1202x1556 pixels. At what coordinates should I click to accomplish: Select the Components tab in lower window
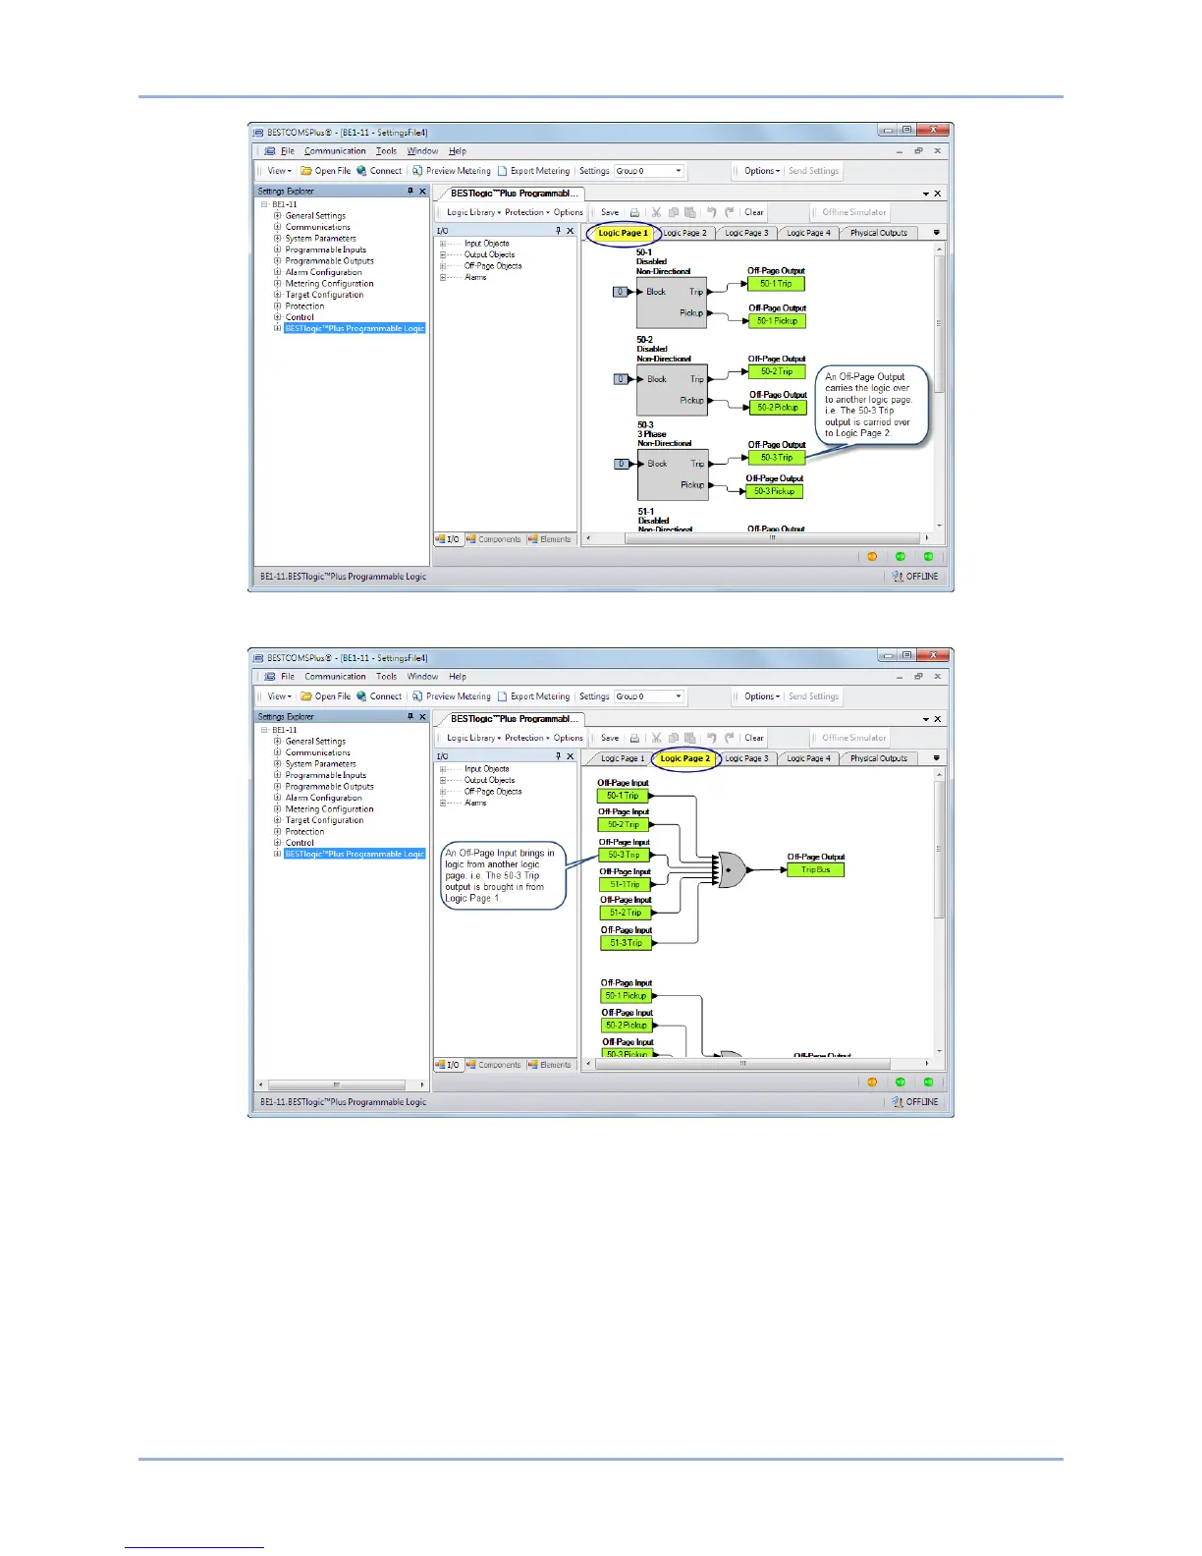click(x=494, y=1065)
